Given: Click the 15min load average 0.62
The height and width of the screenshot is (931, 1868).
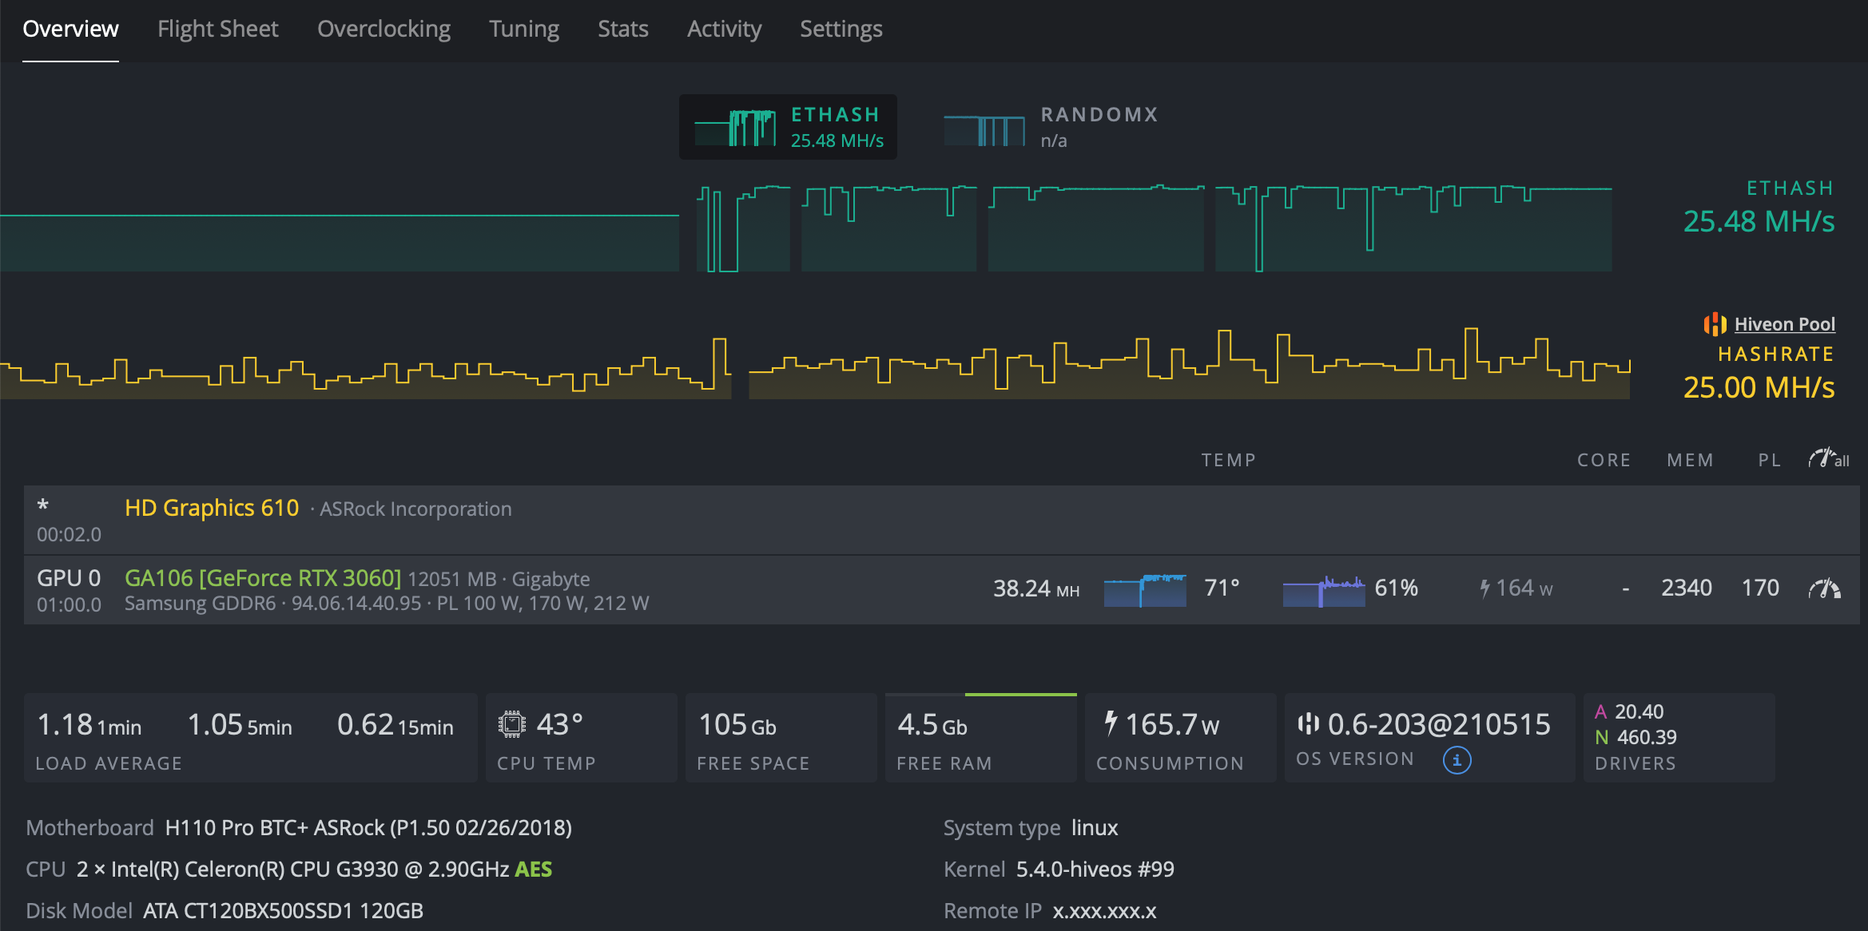Looking at the screenshot, I should tap(395, 724).
